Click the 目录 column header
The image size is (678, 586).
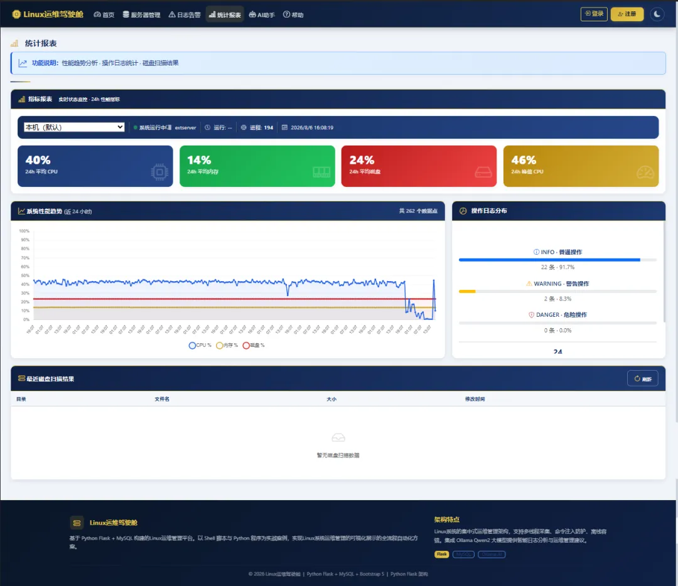click(21, 399)
